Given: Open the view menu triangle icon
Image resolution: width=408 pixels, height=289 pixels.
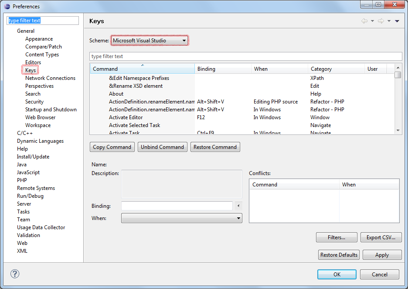Looking at the screenshot, I should [x=397, y=21].
